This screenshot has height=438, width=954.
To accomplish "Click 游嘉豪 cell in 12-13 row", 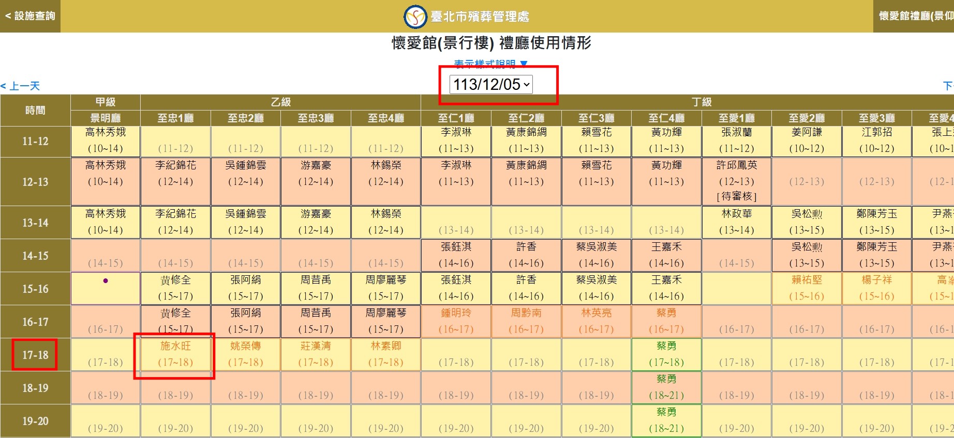I will coord(316,181).
